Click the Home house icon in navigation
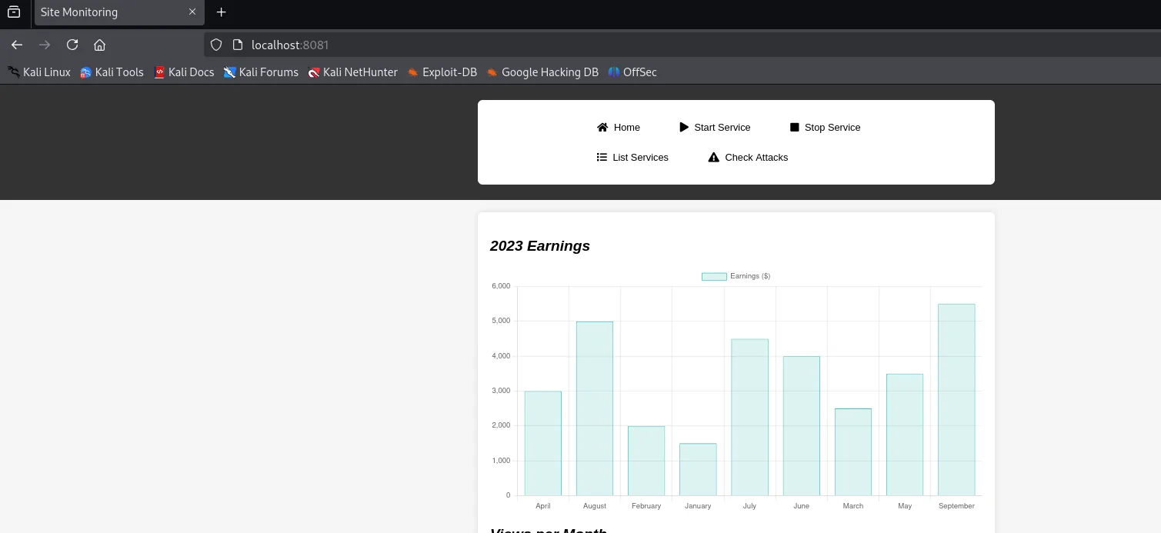 pos(602,128)
